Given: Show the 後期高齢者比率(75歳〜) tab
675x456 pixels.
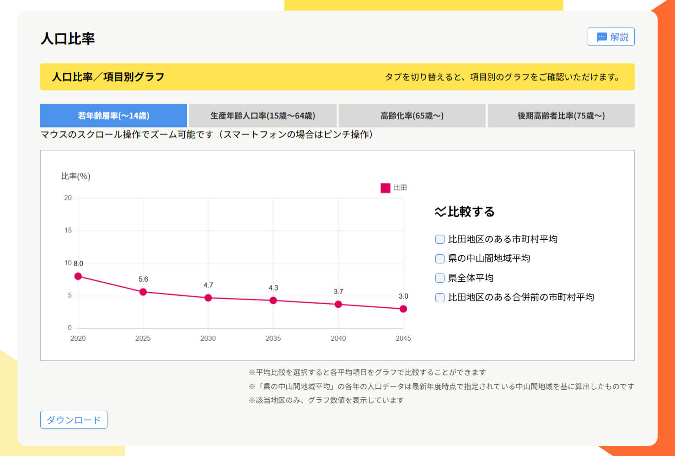Looking at the screenshot, I should click(561, 116).
